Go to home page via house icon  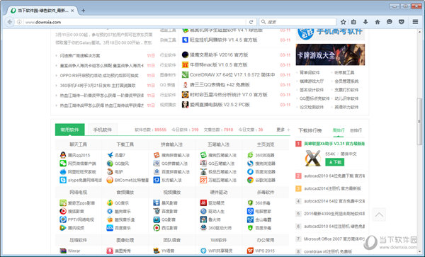pos(378,22)
